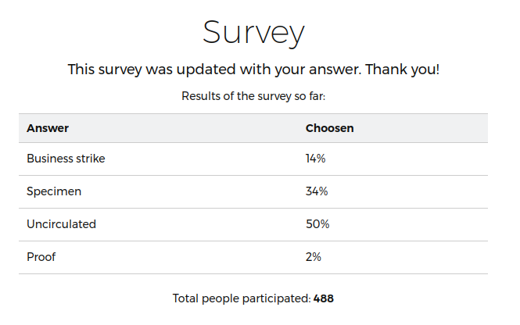
Task: Select the Answer column header
Action: click(48, 128)
